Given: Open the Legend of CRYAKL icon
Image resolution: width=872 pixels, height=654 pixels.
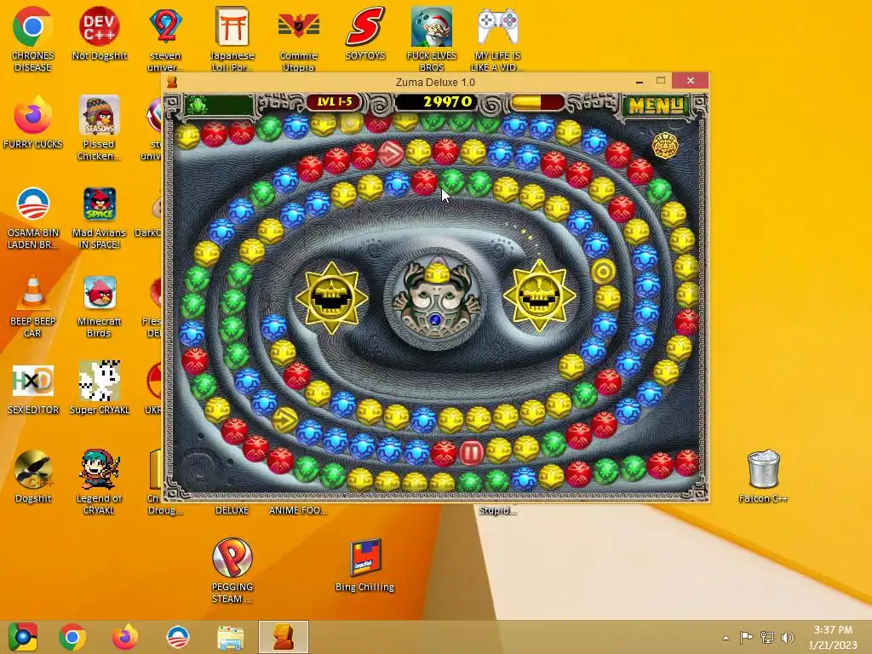Looking at the screenshot, I should pos(99,482).
